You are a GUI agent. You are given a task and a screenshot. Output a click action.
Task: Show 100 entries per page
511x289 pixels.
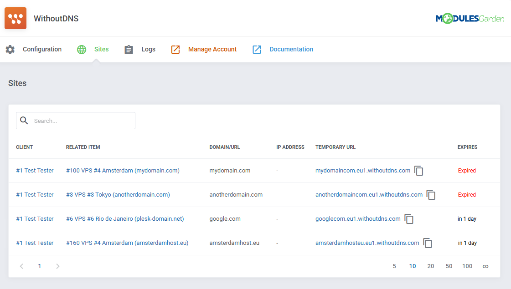(467, 266)
